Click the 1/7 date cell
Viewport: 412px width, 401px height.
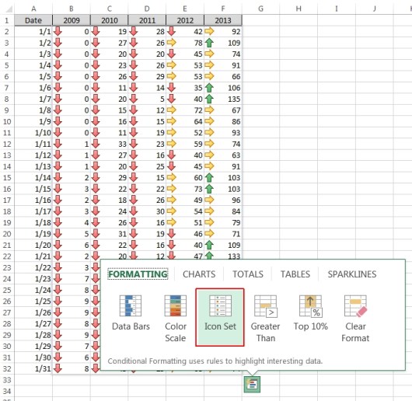(x=33, y=99)
